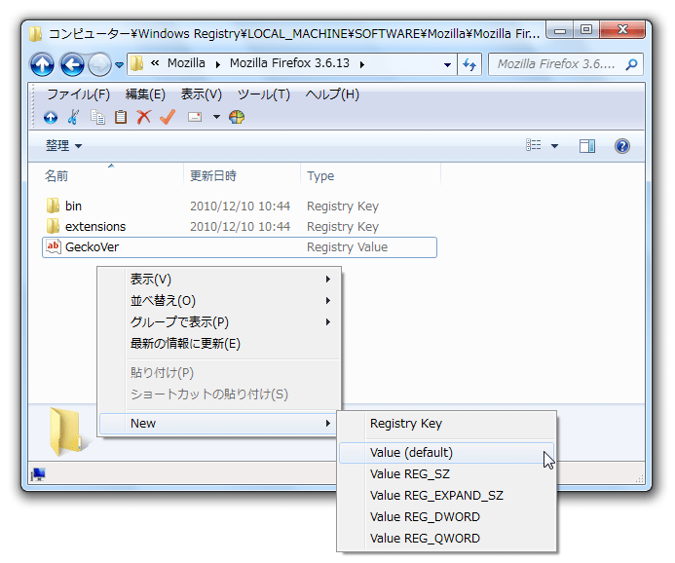
Task: Click the Views toolbar icon
Action: pos(195,117)
